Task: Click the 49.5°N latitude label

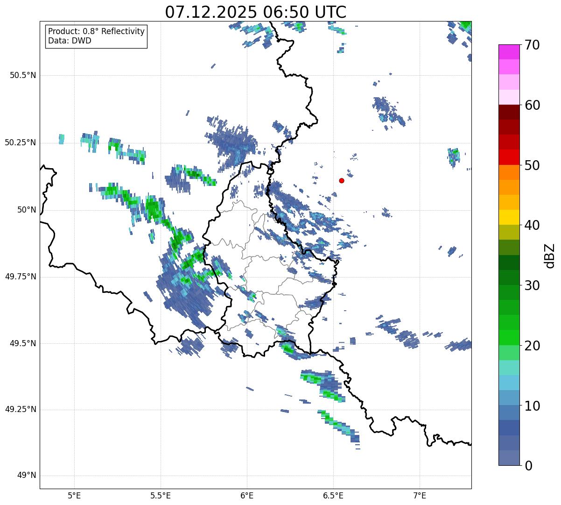Action: tap(23, 343)
